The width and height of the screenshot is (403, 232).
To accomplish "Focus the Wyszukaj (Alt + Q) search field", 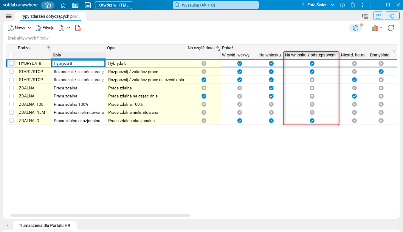I will click(x=216, y=5).
